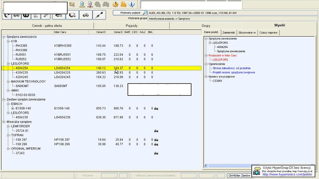
Task: Click the drive shaft parts toolbar button
Action: pos(99,15)
